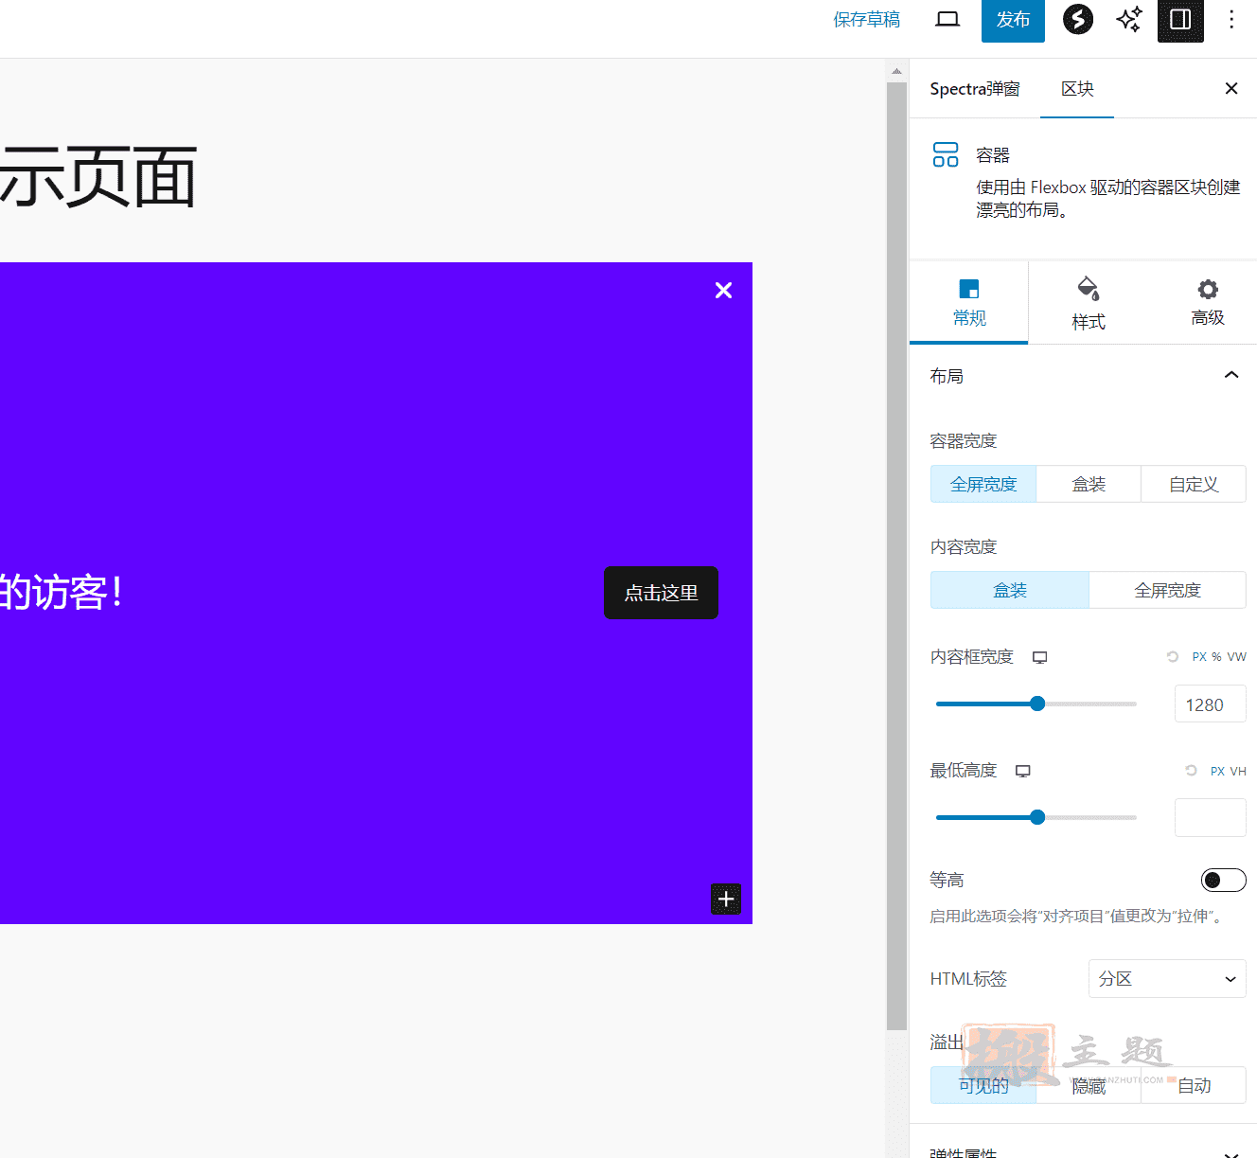Click the editor canvas vertical scrollbar
The width and height of the screenshot is (1257, 1158).
tap(896, 556)
